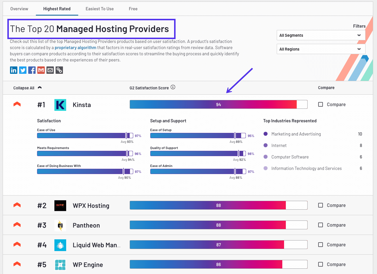Click the Kinsta logo

60,105
